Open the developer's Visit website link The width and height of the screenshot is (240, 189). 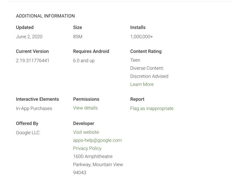coord(86,132)
